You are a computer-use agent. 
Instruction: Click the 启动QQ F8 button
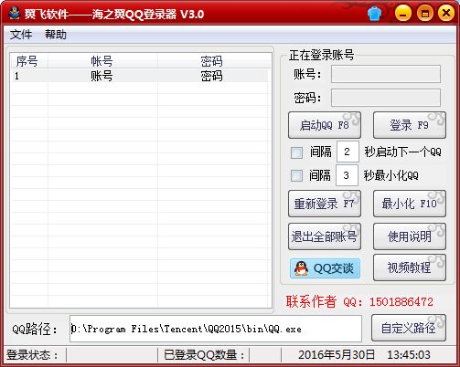pyautogui.click(x=325, y=125)
